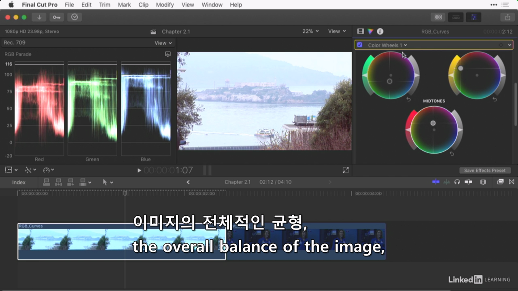Add keyframe diamond for Color Wheels 1
Image resolution: width=518 pixels, height=291 pixels.
(501, 45)
